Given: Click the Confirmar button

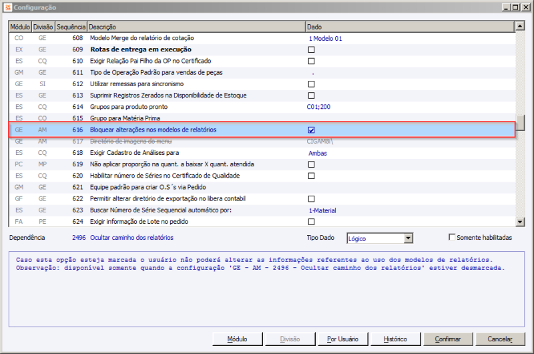Looking at the screenshot, I should pos(448,339).
